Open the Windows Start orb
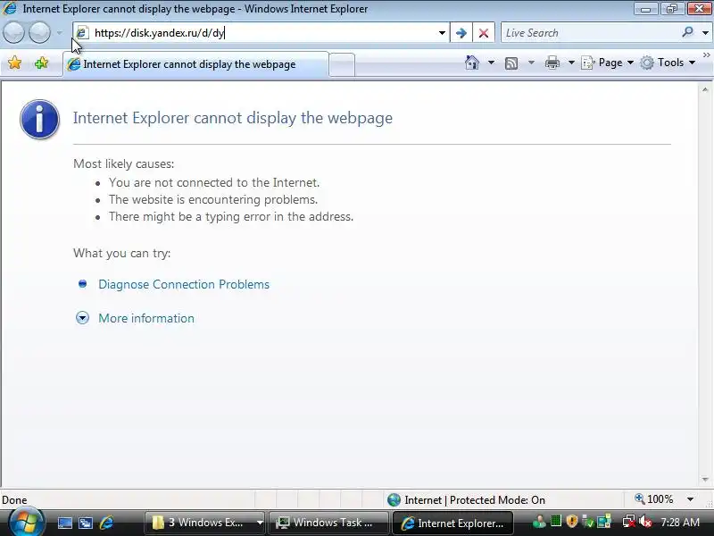Image resolution: width=714 pixels, height=536 pixels. pyautogui.click(x=27, y=523)
